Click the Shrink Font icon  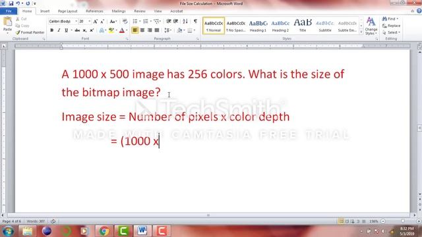[x=102, y=22]
